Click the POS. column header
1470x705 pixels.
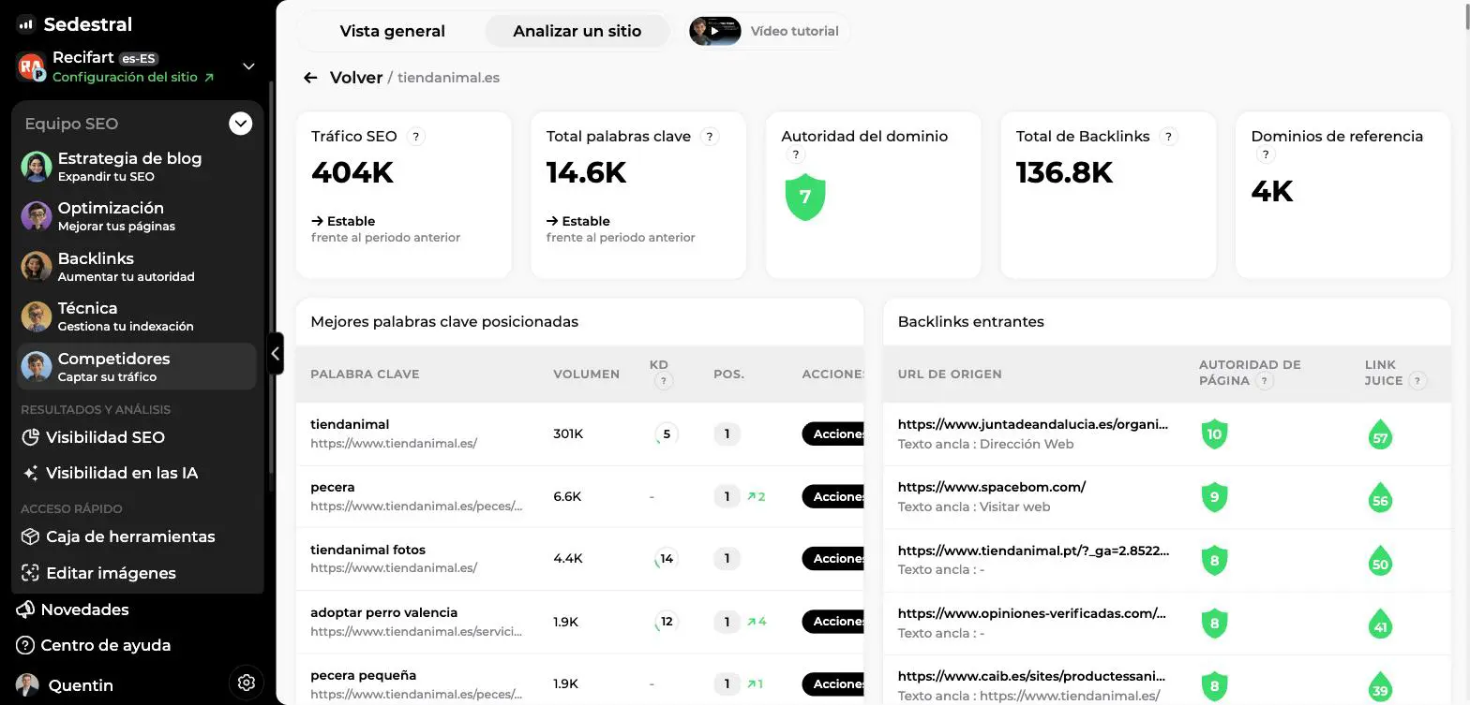728,374
